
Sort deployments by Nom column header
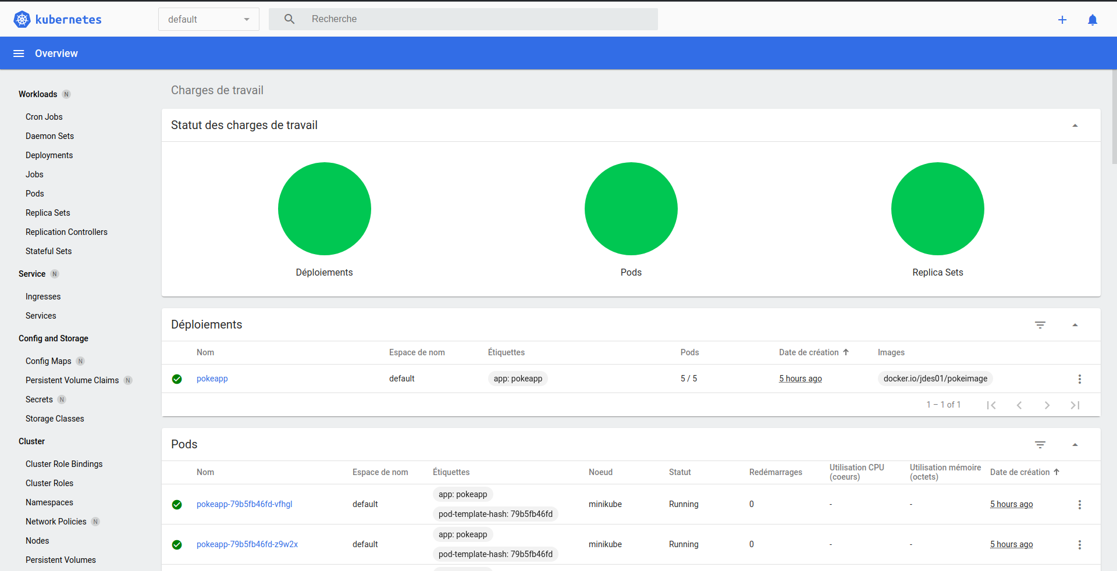pos(205,352)
